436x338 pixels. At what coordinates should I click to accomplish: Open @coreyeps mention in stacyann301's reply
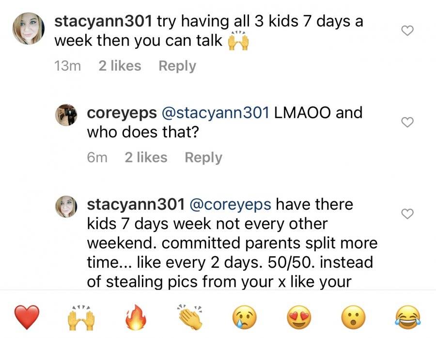pos(230,205)
